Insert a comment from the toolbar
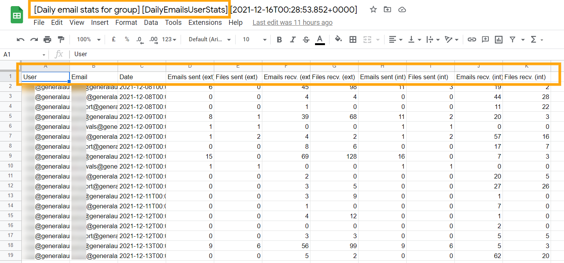Screen dimensions: 564x263 (x=485, y=39)
